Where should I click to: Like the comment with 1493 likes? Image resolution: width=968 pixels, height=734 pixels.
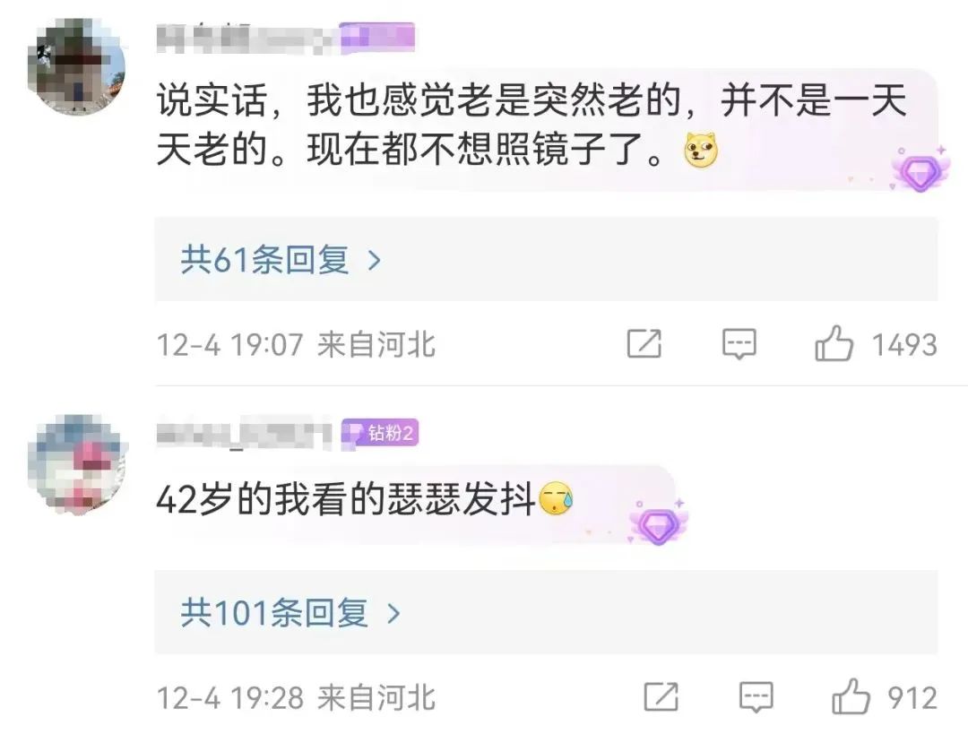coord(834,343)
